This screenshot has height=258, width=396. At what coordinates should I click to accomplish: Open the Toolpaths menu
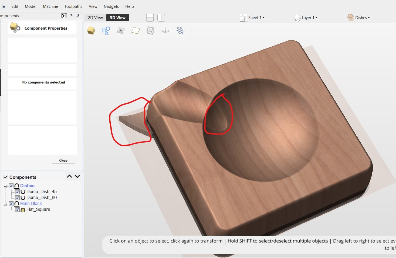[73, 6]
